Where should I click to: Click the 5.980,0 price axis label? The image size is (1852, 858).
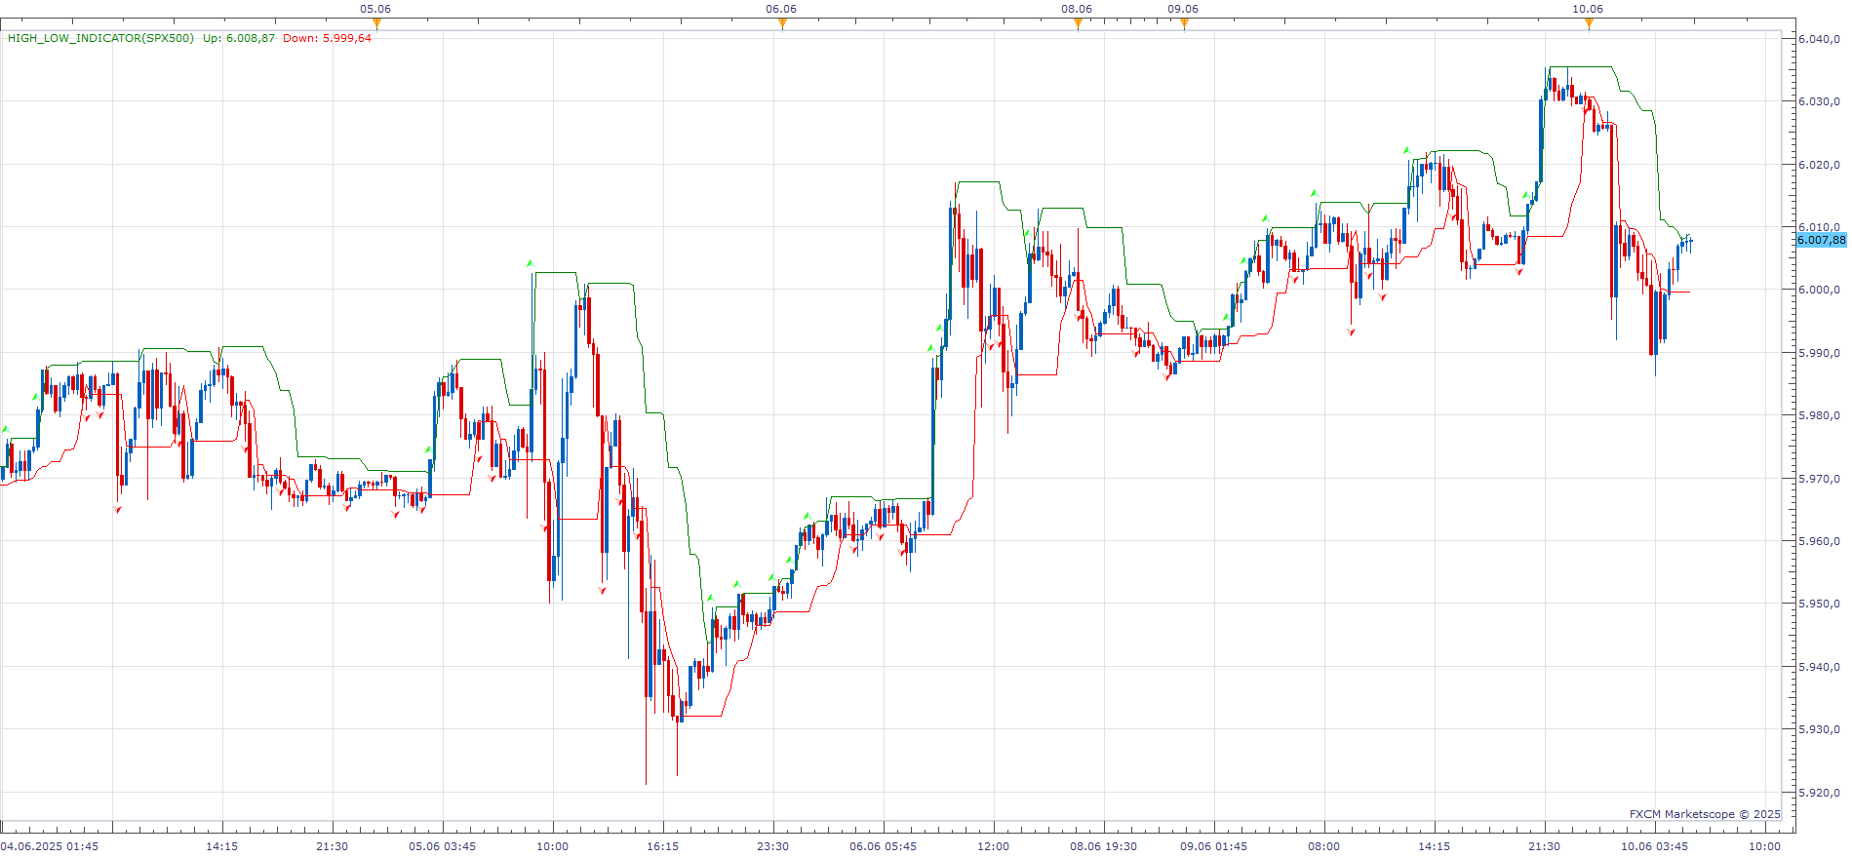pos(1819,415)
